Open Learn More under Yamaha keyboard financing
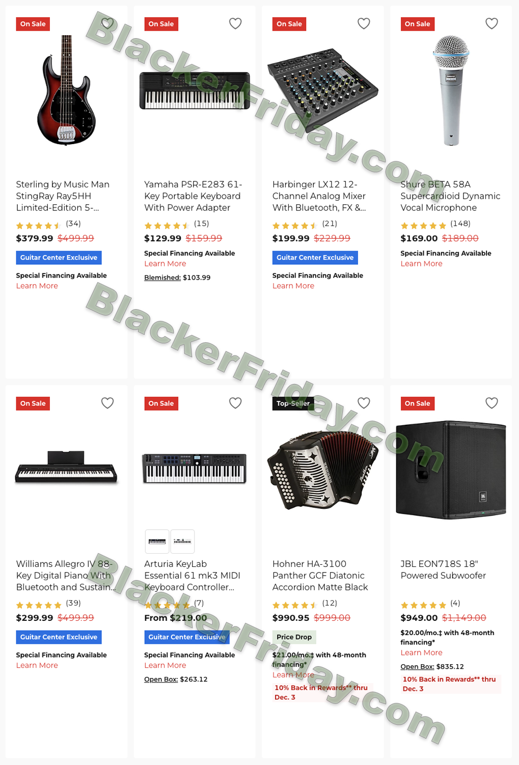Screen dimensions: 519x765 coord(165,264)
